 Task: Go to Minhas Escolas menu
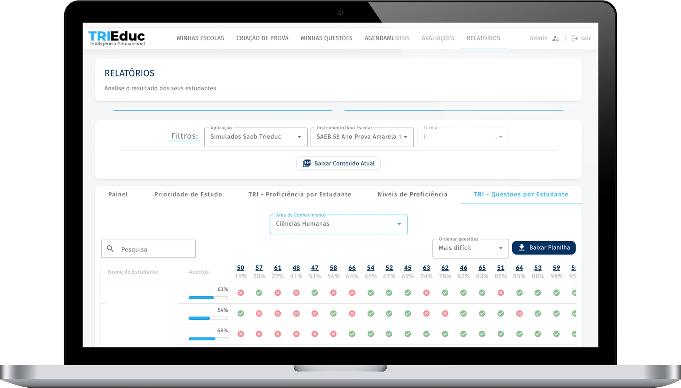200,38
